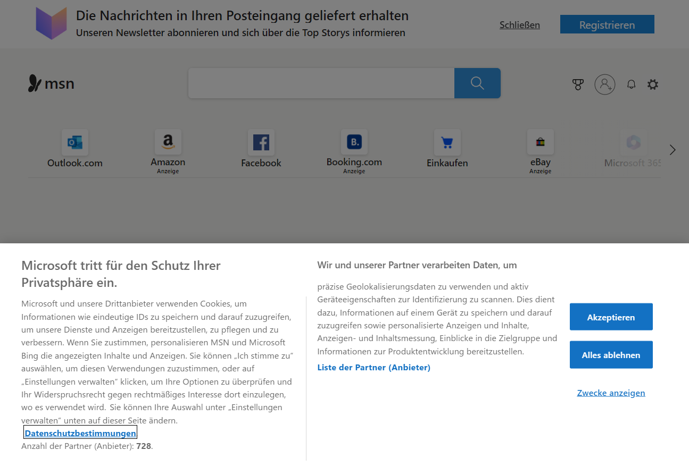689x467 pixels.
Task: Click the Registrieren button
Action: 607,24
